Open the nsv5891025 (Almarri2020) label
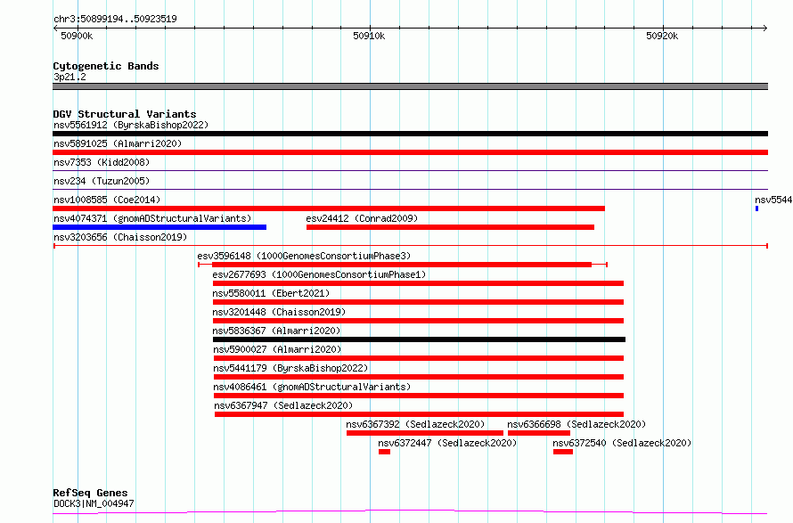The height and width of the screenshot is (523, 793). pyautogui.click(x=118, y=143)
